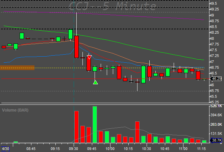Click the 48.5 price axis label
The height and width of the screenshot is (152, 224).
coord(214,27)
